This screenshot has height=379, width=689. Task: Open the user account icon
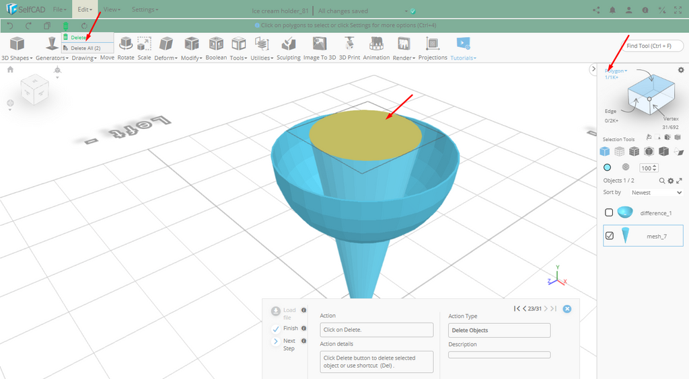click(629, 10)
